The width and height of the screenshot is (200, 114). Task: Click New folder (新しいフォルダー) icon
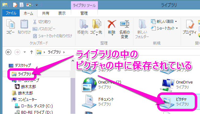point(142,24)
